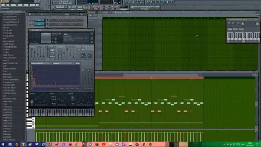Adjust the Swing slider in channel rack
This screenshot has height=147, width=261.
coord(73,15)
